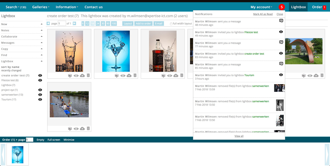The image size is (330, 166).
Task: Delete the blue martini glass photo
Action: [135, 75]
